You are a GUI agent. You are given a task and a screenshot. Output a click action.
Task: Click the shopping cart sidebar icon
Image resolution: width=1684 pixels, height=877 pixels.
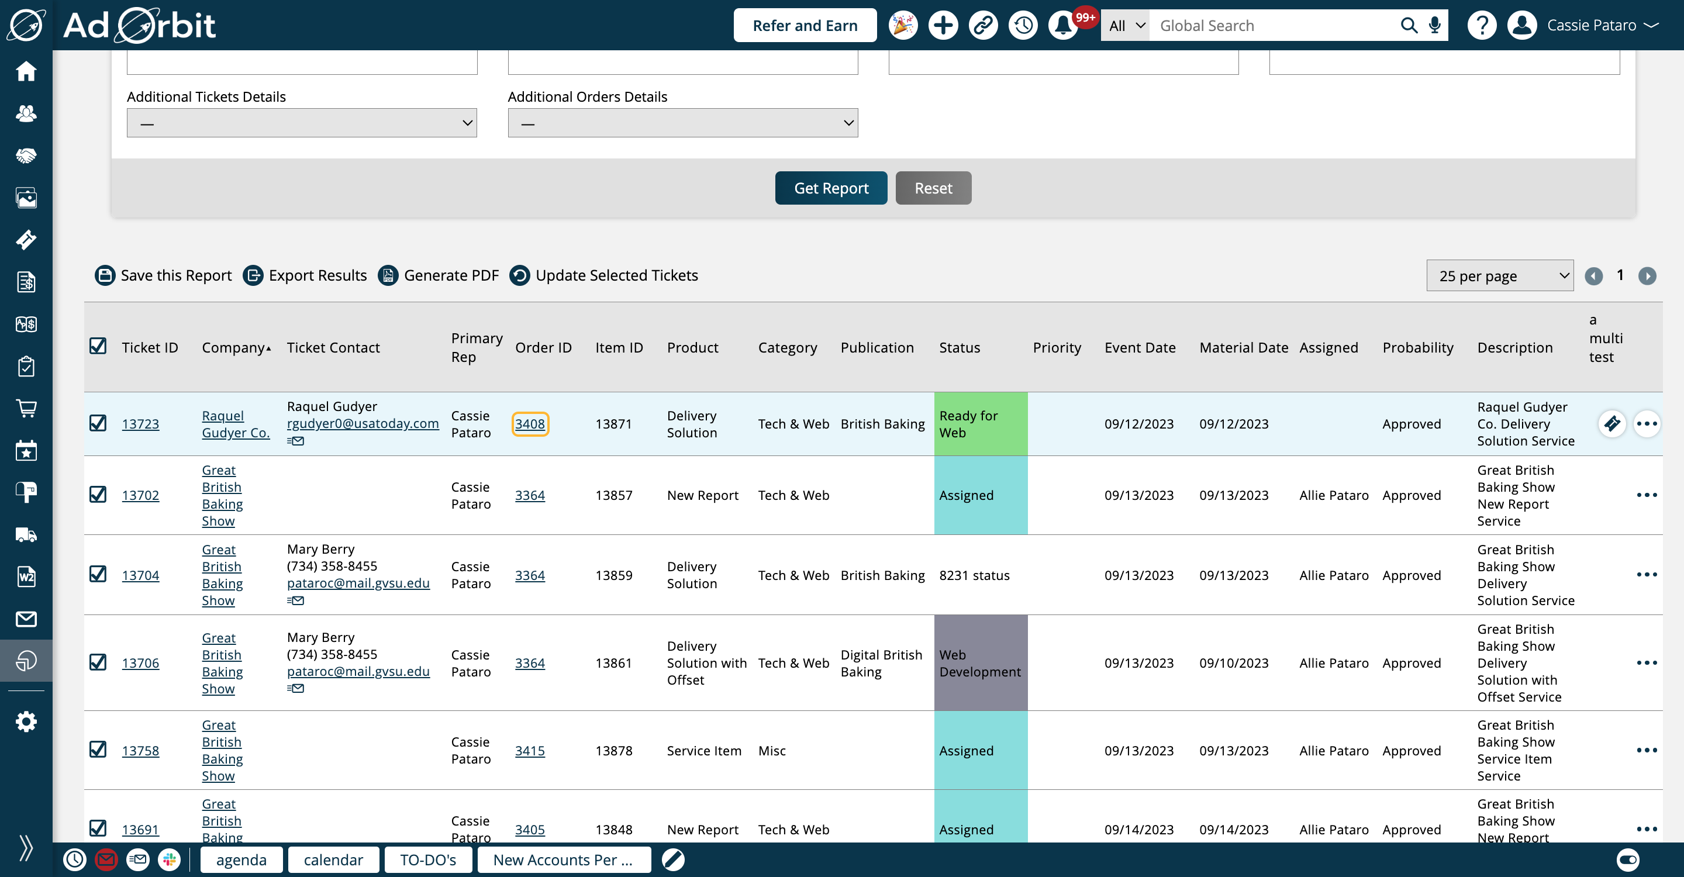26,409
